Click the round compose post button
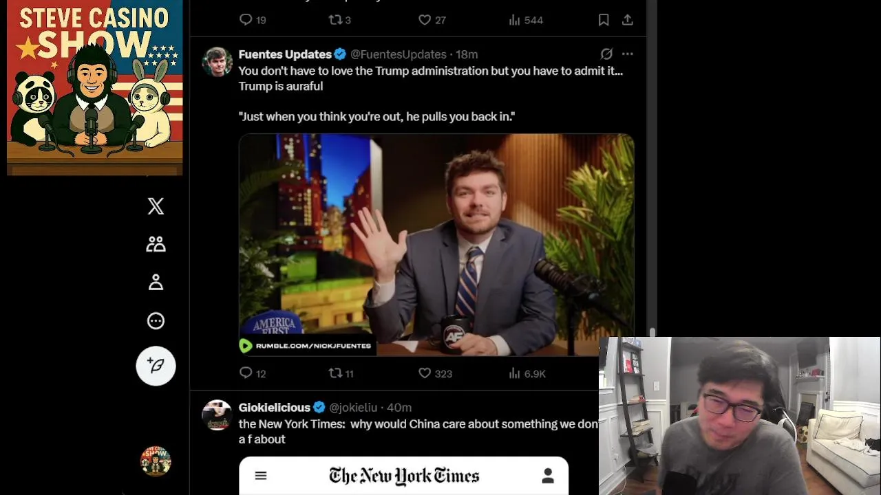The width and height of the screenshot is (881, 495). [156, 366]
